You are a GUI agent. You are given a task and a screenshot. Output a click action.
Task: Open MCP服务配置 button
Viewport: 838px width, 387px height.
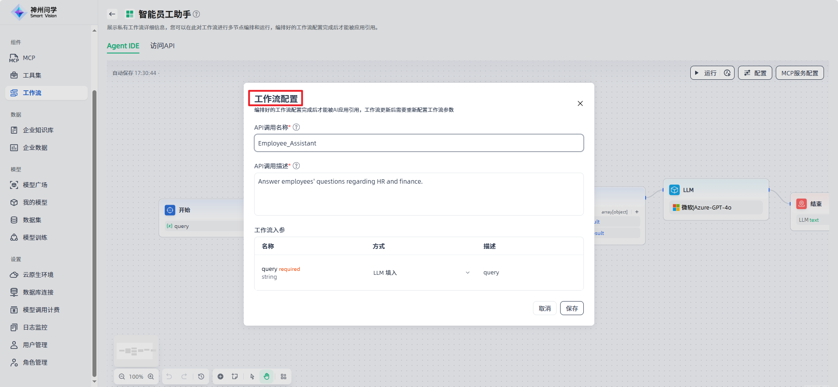(799, 73)
